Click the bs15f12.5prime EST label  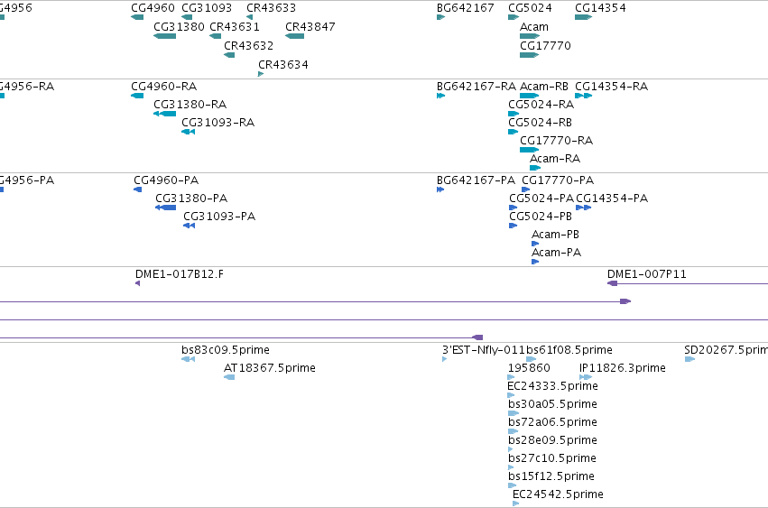tap(551, 477)
